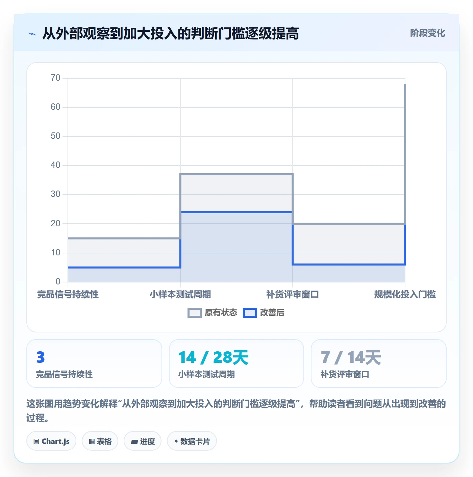Click the grid icon in 表格 chip

(x=92, y=442)
